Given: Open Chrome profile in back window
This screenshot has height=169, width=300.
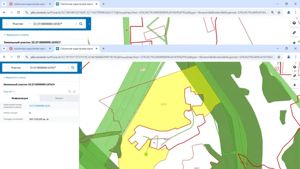Looking at the screenshot, I should tap(289, 12).
